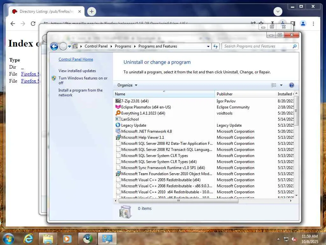Image resolution: width=326 pixels, height=245 pixels.
Task: Select 7-Zip 23.01 (x64) icon
Action: 118,101
